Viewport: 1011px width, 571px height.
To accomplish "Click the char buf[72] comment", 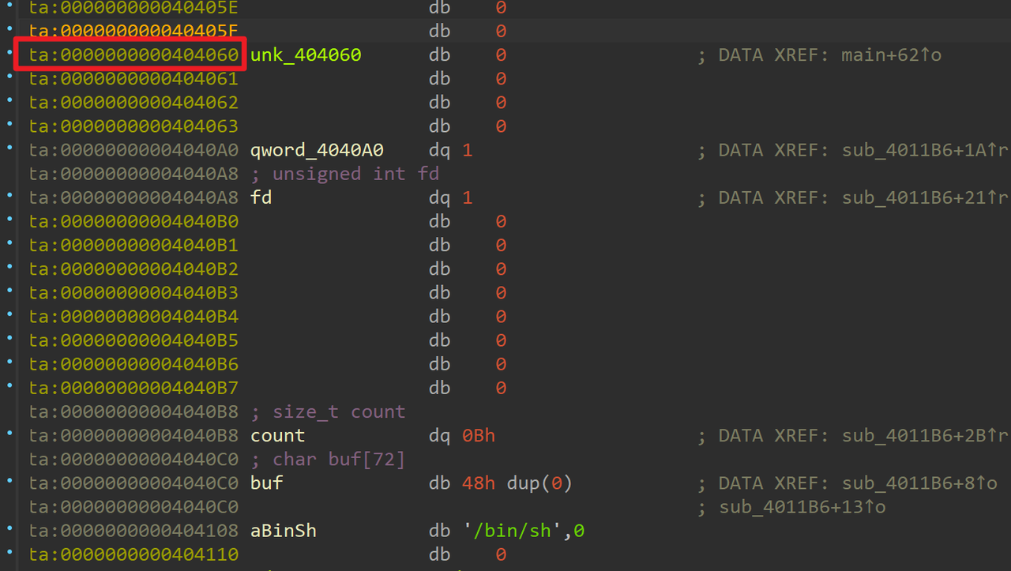I will pos(328,460).
